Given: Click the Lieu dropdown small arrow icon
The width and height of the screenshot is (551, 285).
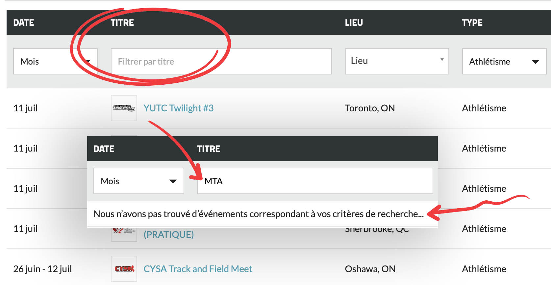Looking at the screenshot, I should [x=442, y=59].
